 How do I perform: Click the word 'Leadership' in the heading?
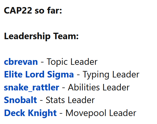point(27,36)
